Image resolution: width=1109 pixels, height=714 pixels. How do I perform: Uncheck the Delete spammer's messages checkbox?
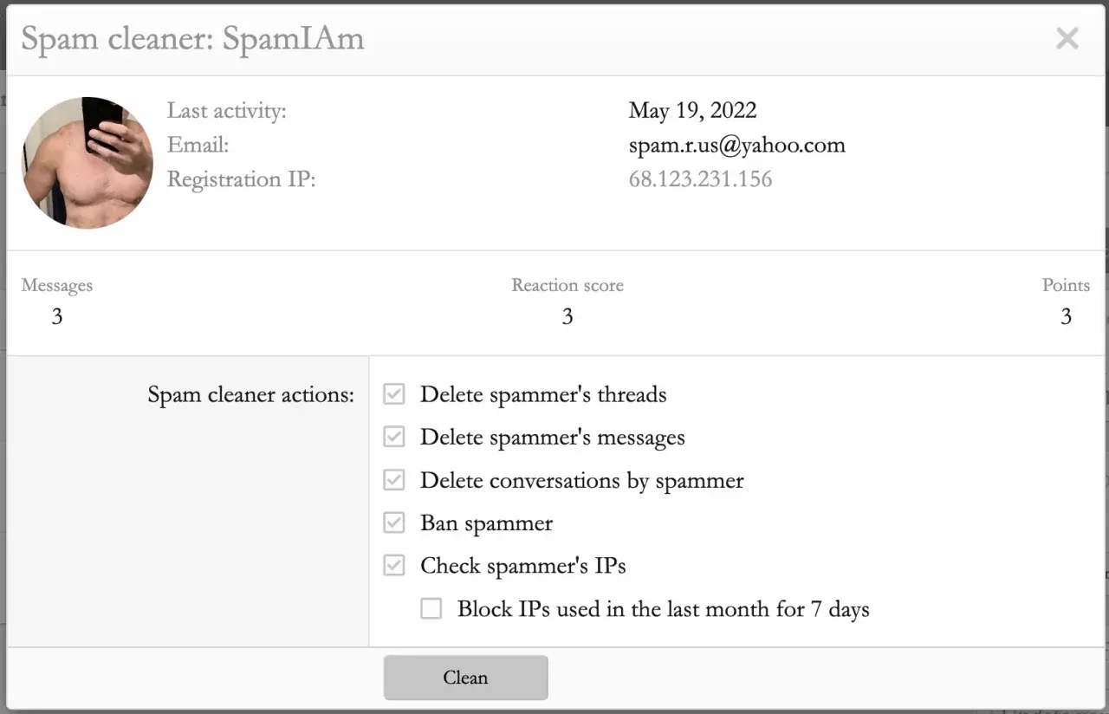[394, 438]
